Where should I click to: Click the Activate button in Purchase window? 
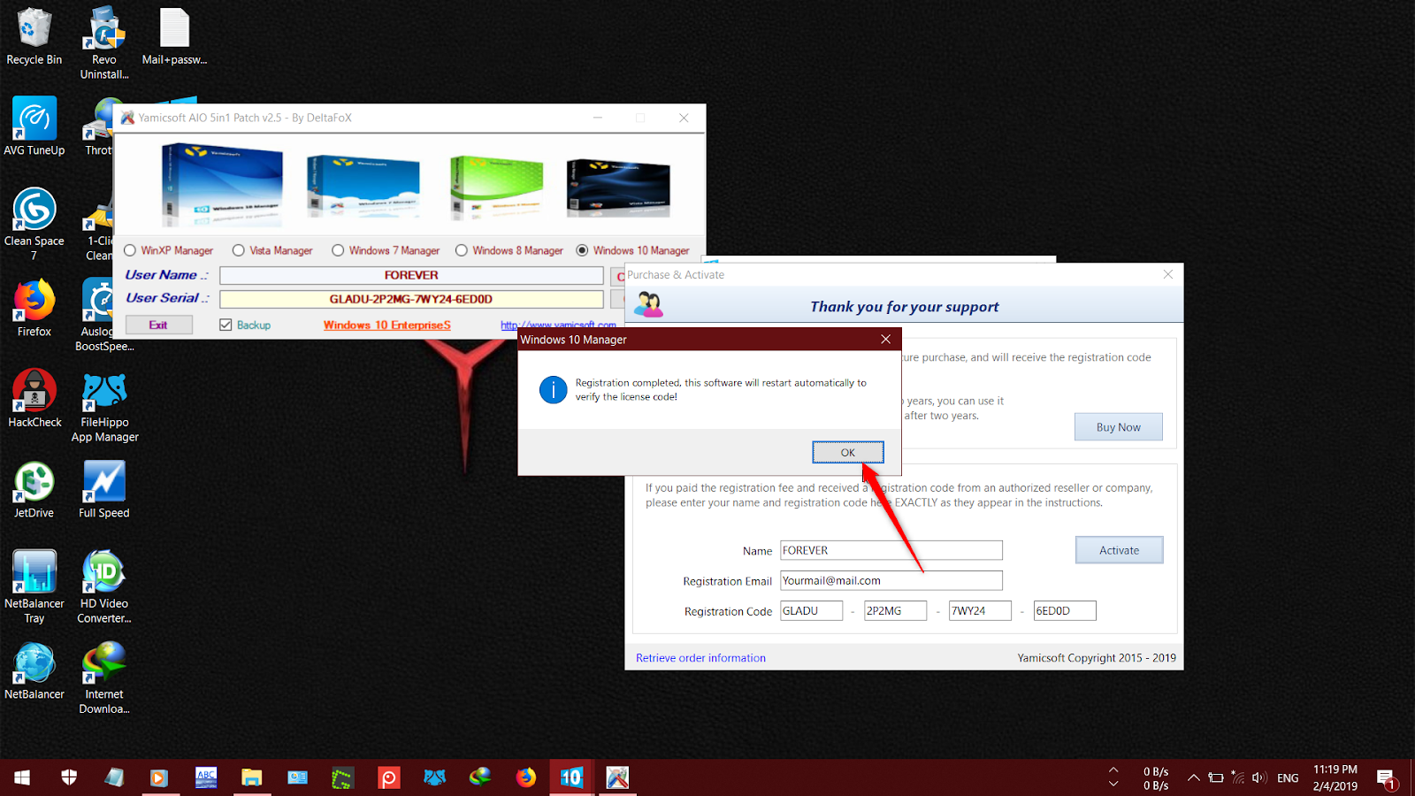click(x=1119, y=550)
